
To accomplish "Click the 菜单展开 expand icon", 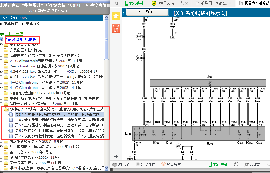I will click(x=1, y=24).
